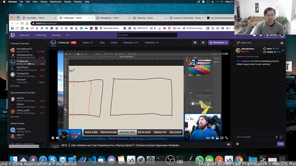
Task: Open PixelogicDev channel in sidebar
Action: coord(27,75)
